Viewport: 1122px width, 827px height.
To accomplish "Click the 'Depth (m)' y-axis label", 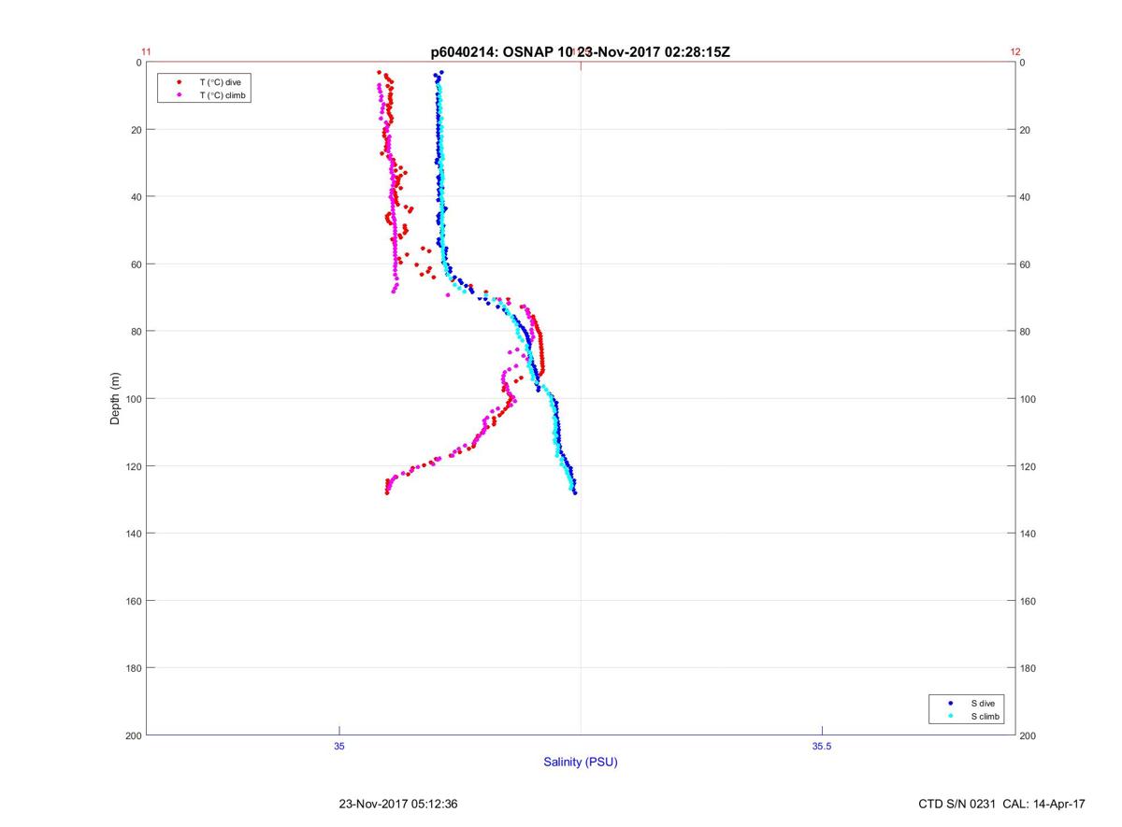I will click(115, 398).
